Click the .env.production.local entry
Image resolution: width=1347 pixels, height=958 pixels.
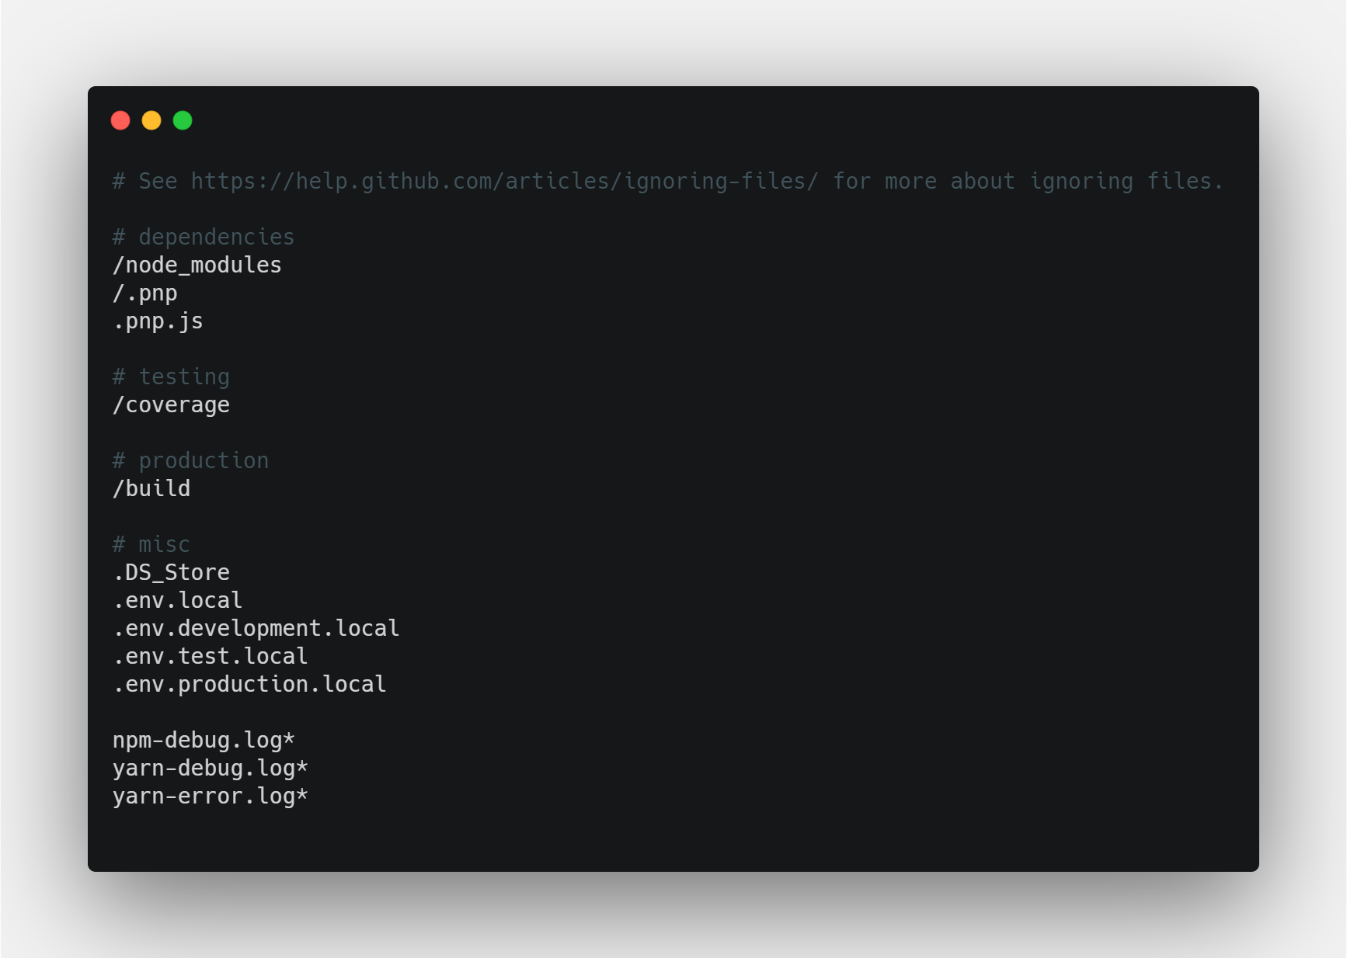[x=249, y=684]
